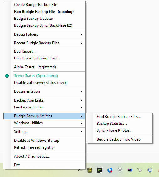Viewport: 159px width, 177px height.
Task: Open Recent Budgie Backup Files entry
Action: tap(44, 43)
